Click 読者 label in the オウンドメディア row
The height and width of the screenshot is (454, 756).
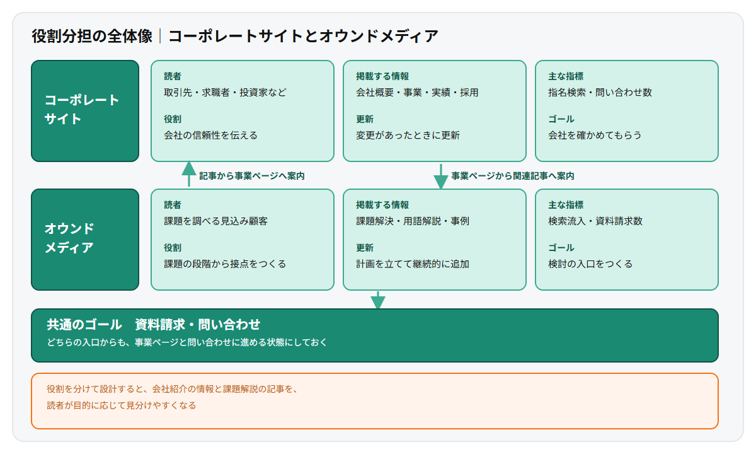tap(173, 204)
